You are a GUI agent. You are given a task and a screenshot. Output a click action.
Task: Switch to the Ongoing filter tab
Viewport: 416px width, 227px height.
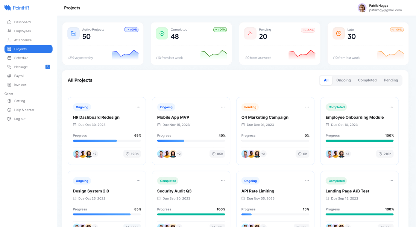[x=343, y=80]
